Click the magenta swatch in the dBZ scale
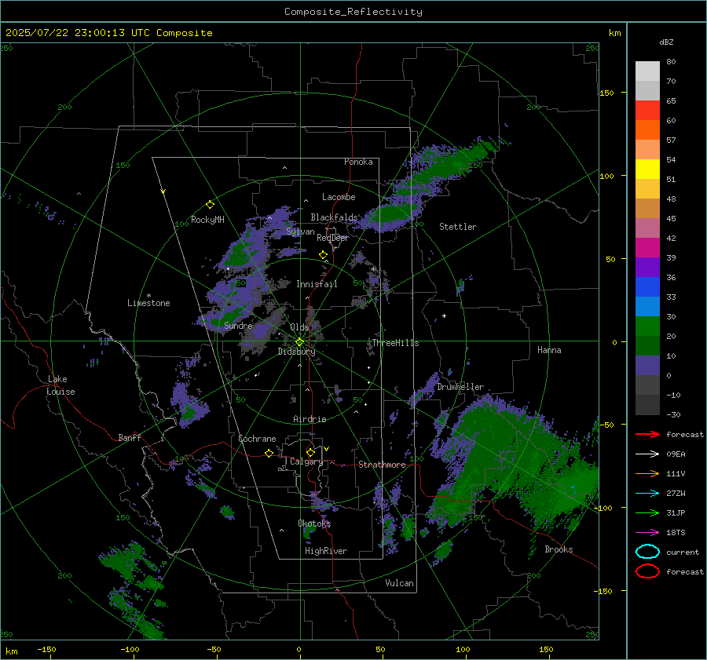This screenshot has height=660, width=707. [x=647, y=248]
